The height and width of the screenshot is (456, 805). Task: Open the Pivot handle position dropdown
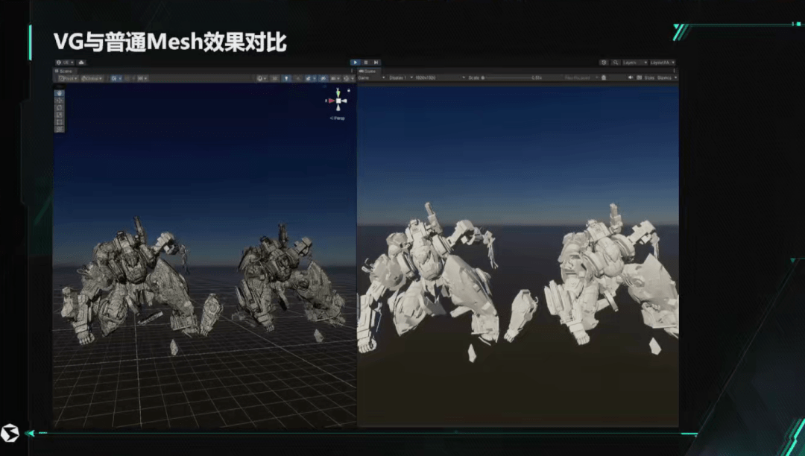(x=67, y=78)
